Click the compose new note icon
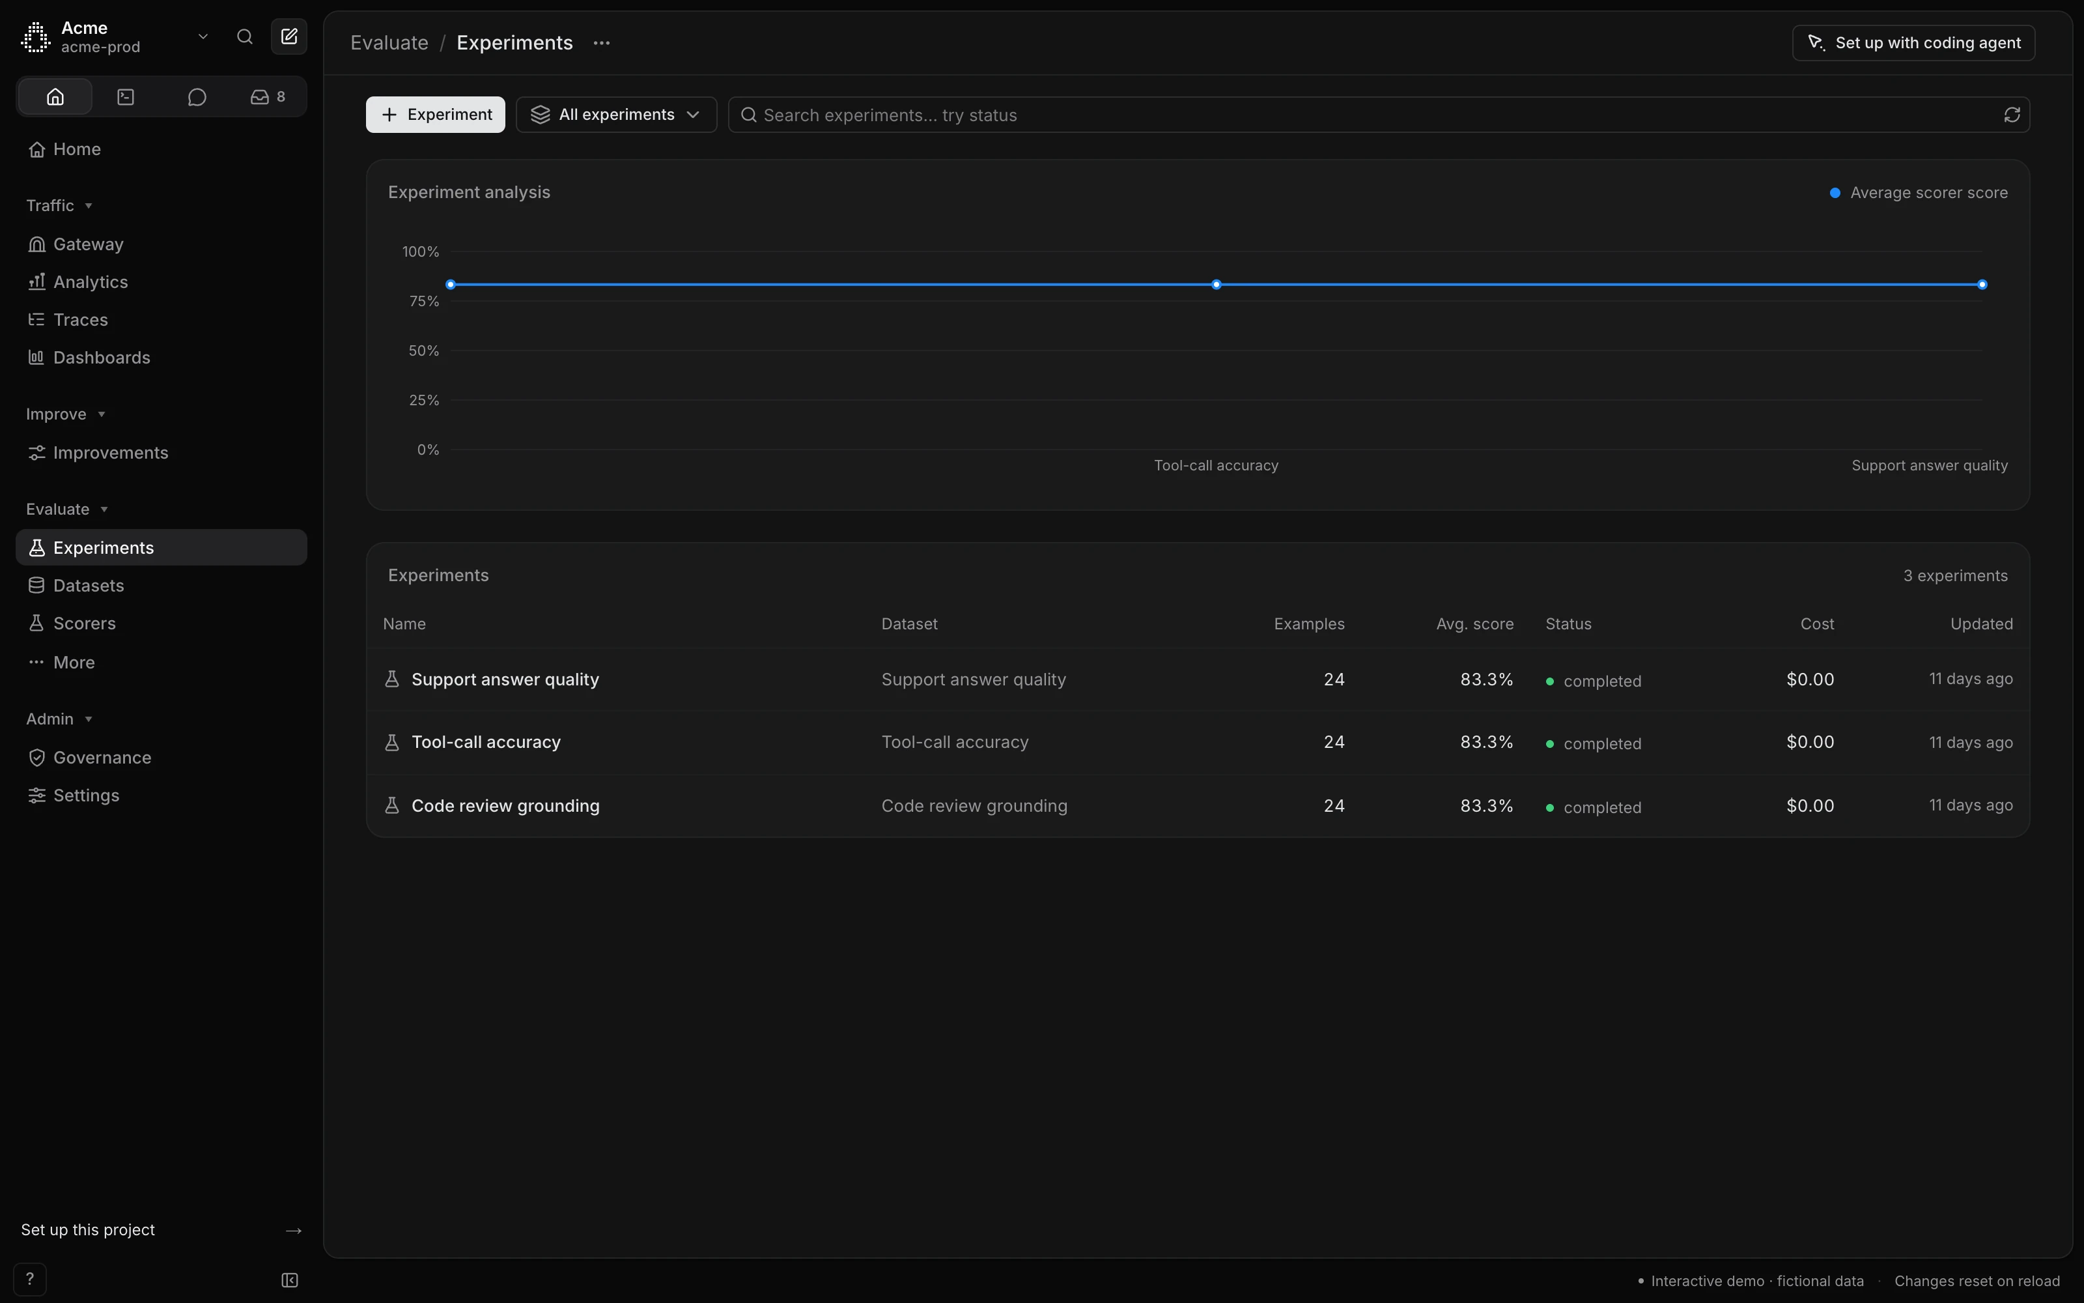Screen dimensions: 2084x1303 pos(289,36)
